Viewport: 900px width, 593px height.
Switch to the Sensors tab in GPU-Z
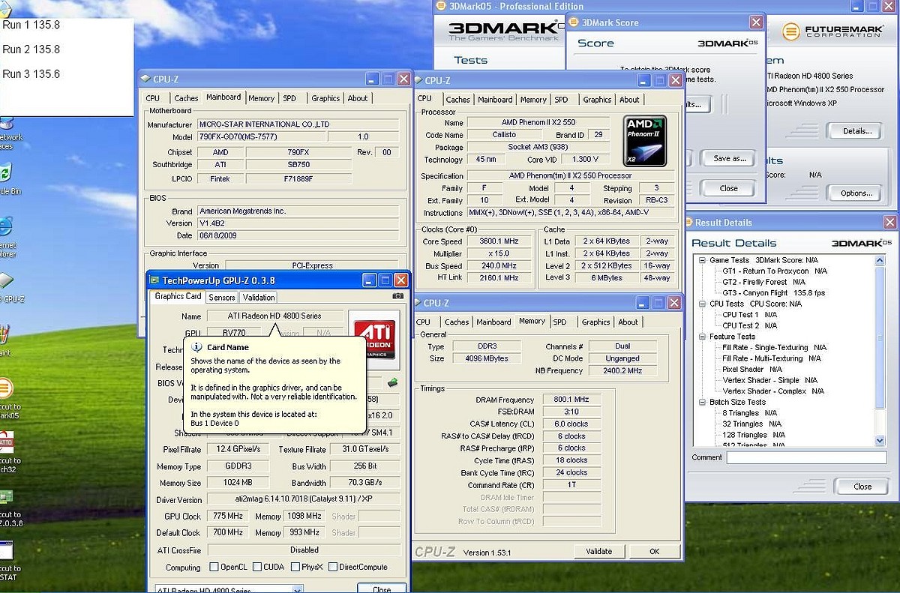[x=222, y=298]
